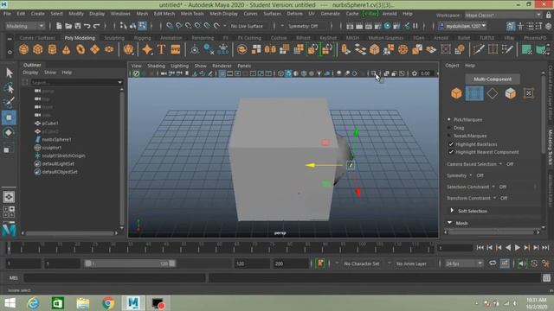Toggle Highlight Backfaces checkbox
Screen dimensions: 554x311
(451, 144)
